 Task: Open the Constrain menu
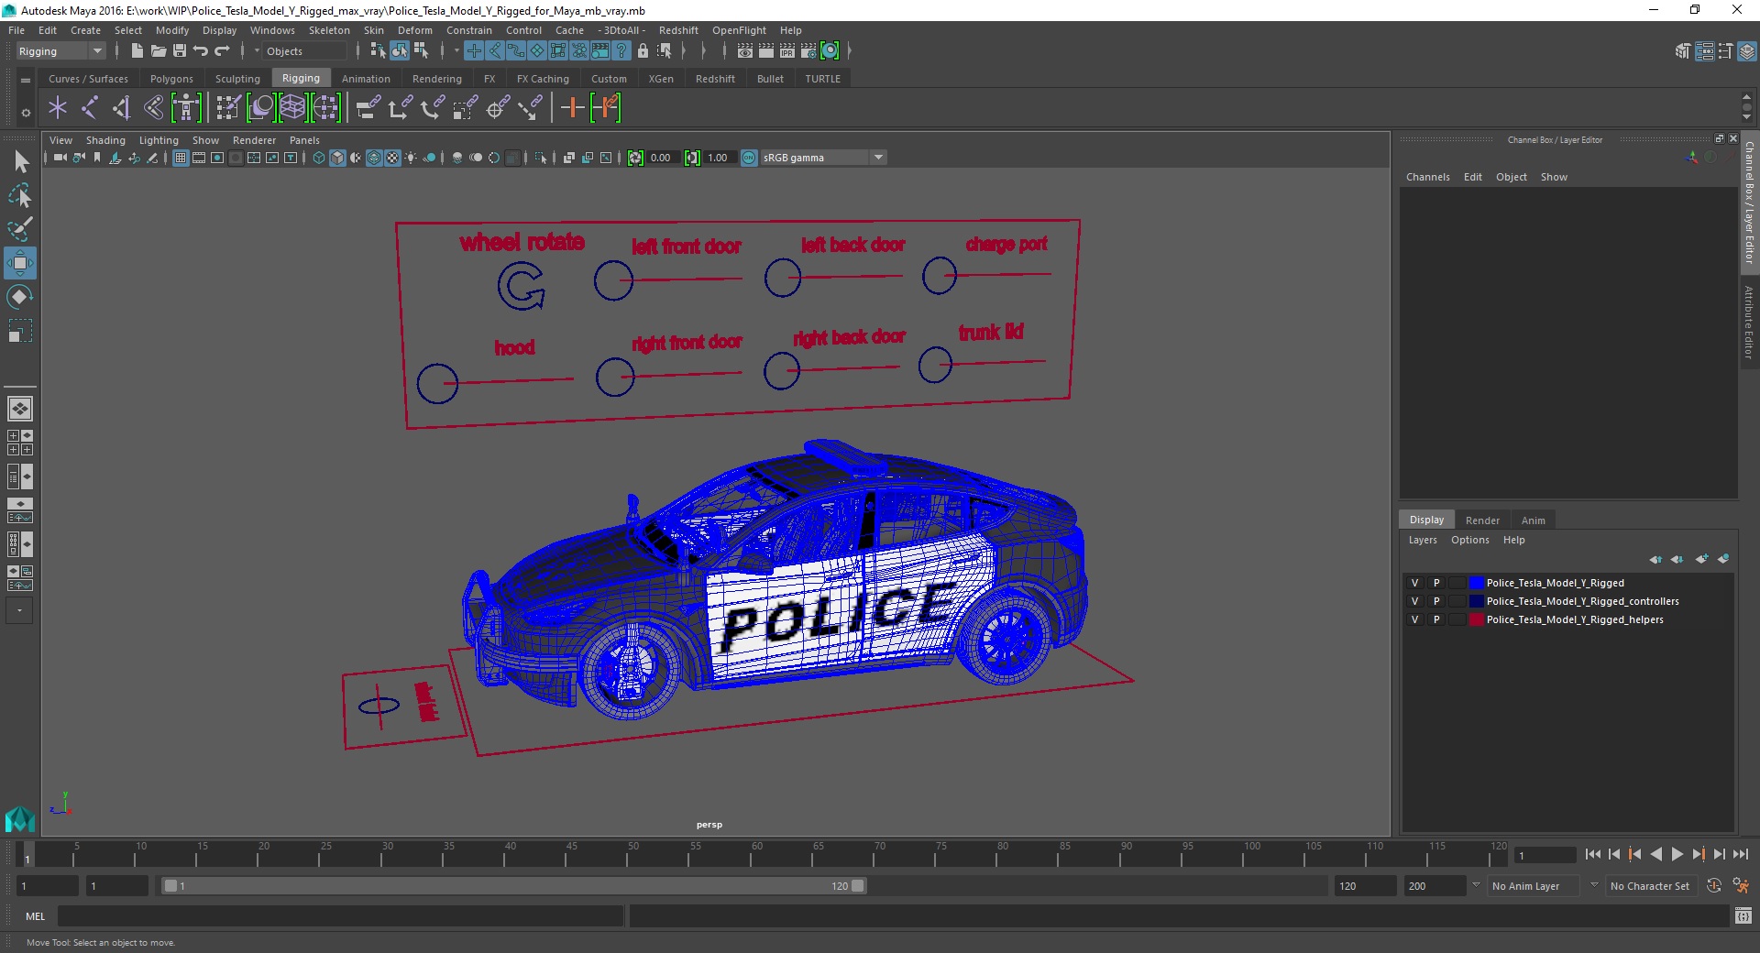[468, 30]
